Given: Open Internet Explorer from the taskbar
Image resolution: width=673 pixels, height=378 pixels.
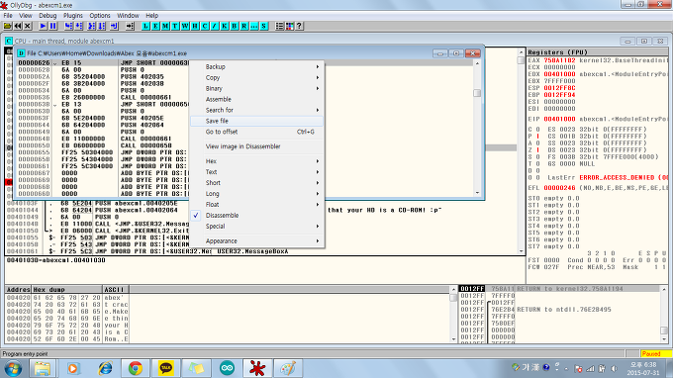Looking at the screenshot, I should click(x=105, y=368).
